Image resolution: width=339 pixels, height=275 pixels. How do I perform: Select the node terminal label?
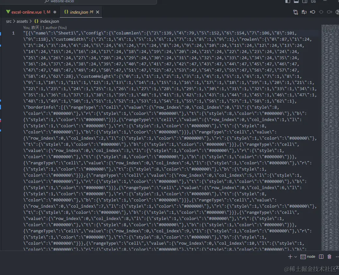coord(311,256)
